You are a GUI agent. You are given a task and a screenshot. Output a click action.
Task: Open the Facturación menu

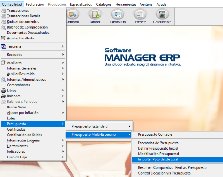35,5
